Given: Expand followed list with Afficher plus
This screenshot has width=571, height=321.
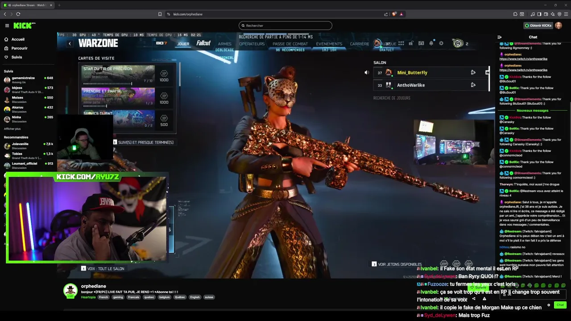Looking at the screenshot, I should 12,129.
